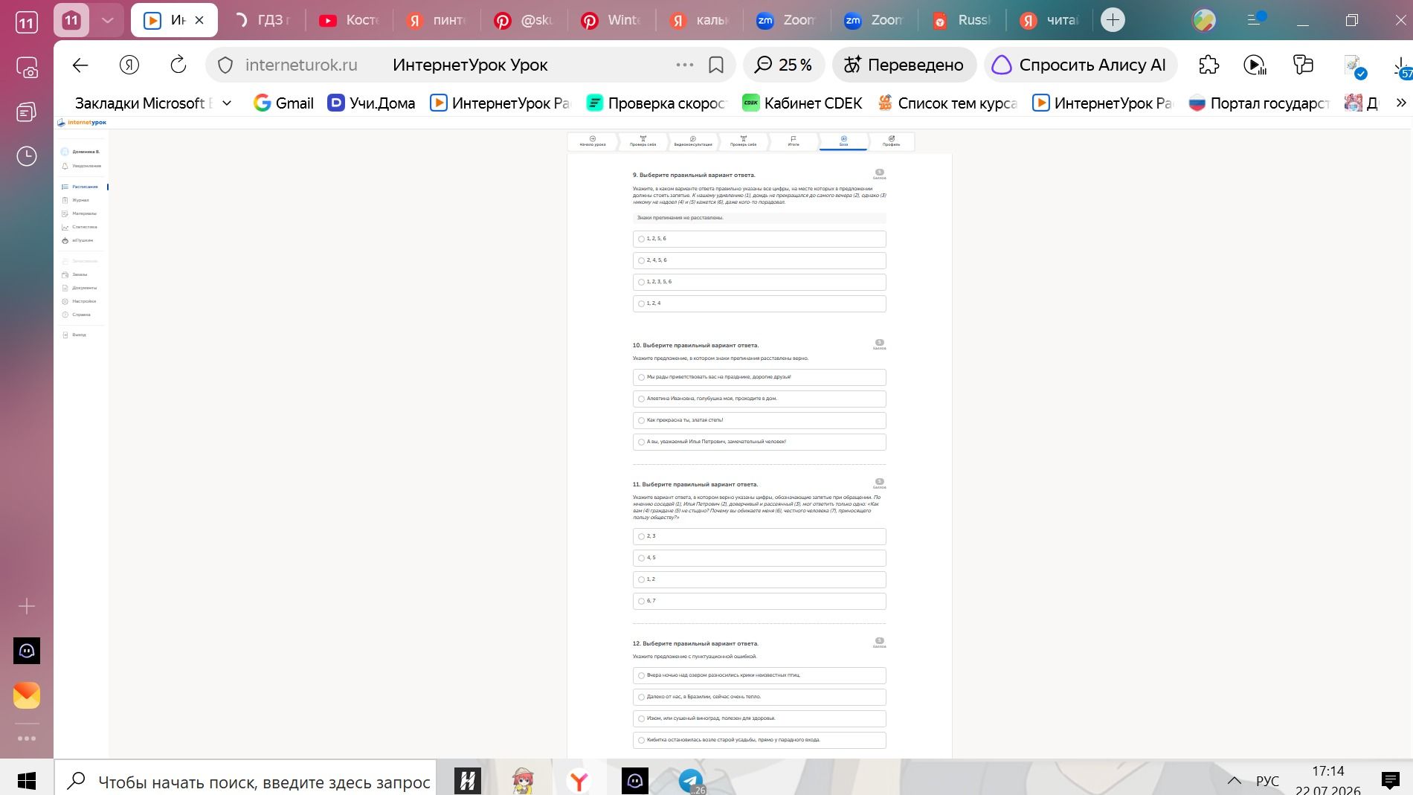Open the sidebar tabs collections icon
This screenshot has width=1413, height=795.
click(x=27, y=112)
